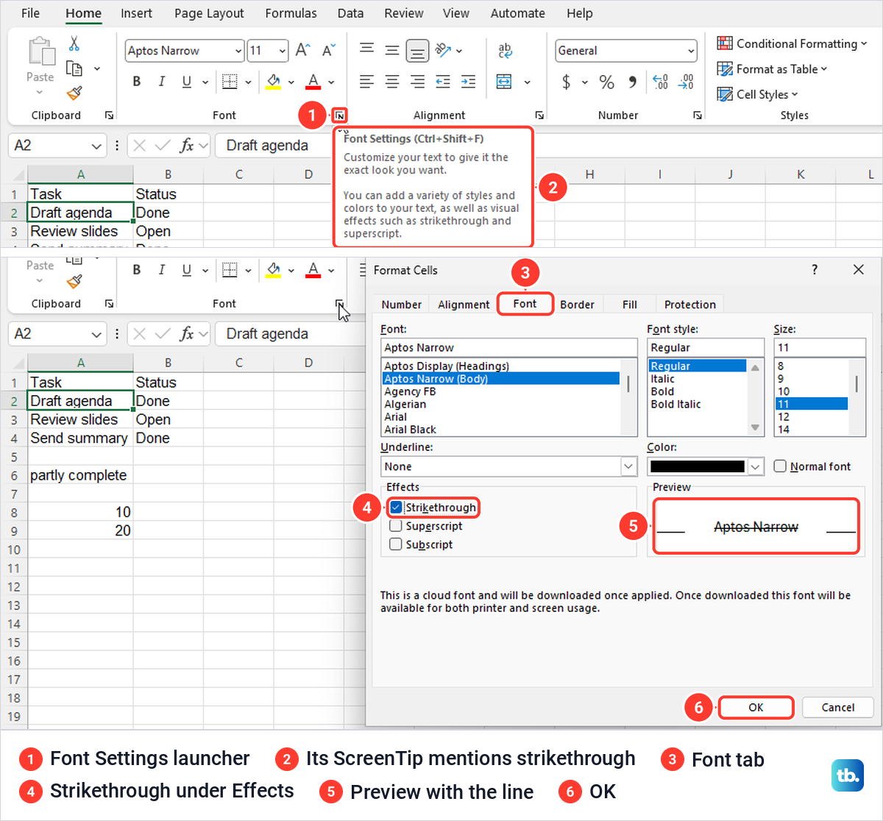Click Decrease Indent icon

point(443,82)
